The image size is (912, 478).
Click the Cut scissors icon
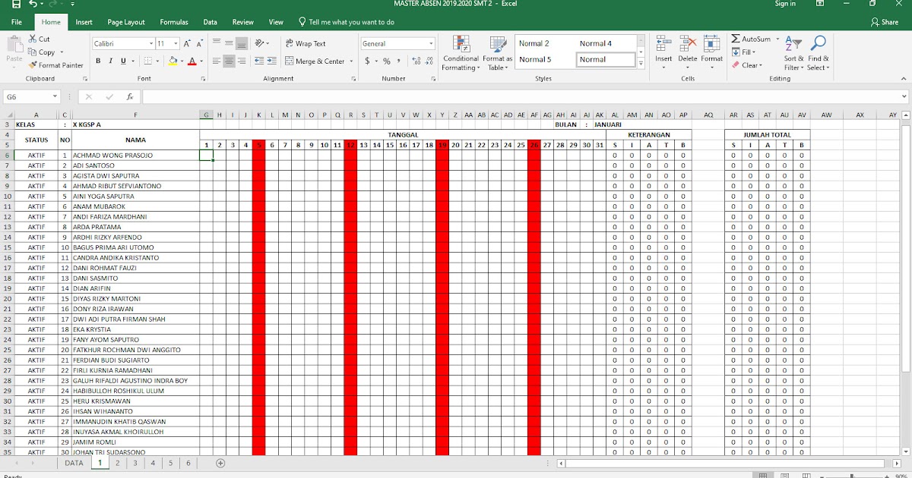[x=33, y=39]
